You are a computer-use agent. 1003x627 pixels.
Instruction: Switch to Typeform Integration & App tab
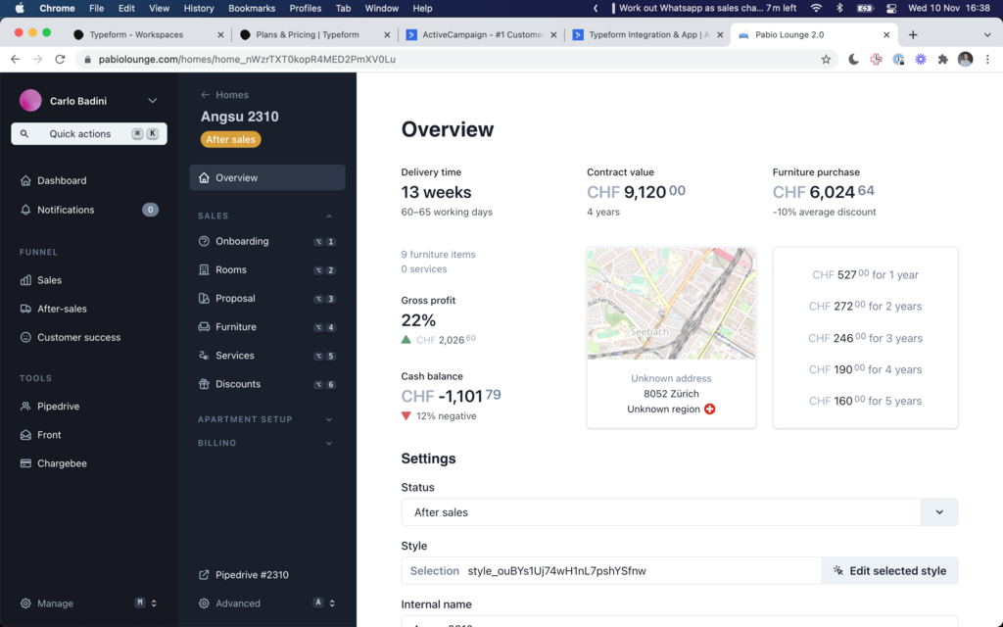pos(647,34)
